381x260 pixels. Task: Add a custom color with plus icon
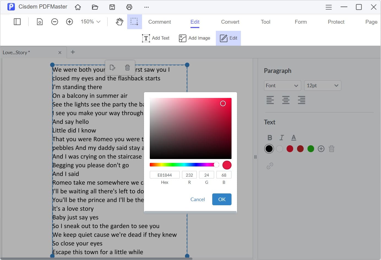[x=321, y=149]
